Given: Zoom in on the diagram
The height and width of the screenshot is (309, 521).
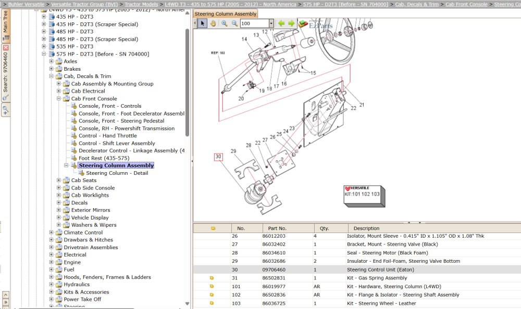Looking at the screenshot, I should 224,23.
